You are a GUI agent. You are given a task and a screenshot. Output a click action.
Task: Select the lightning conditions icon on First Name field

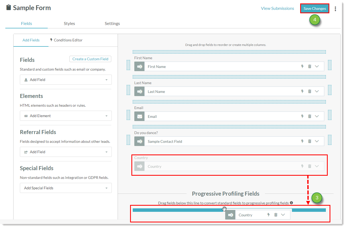click(302, 66)
